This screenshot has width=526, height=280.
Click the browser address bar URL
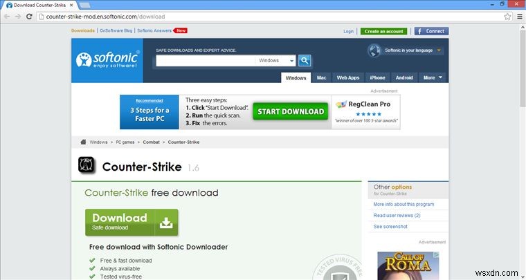pos(105,17)
